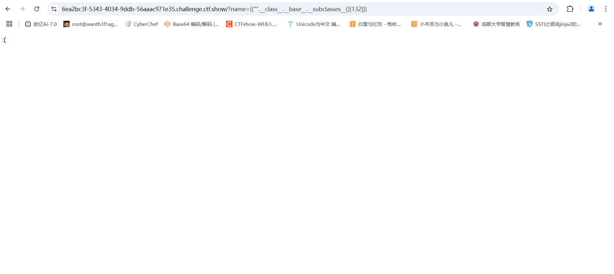Click the browser back arrow

[x=8, y=9]
